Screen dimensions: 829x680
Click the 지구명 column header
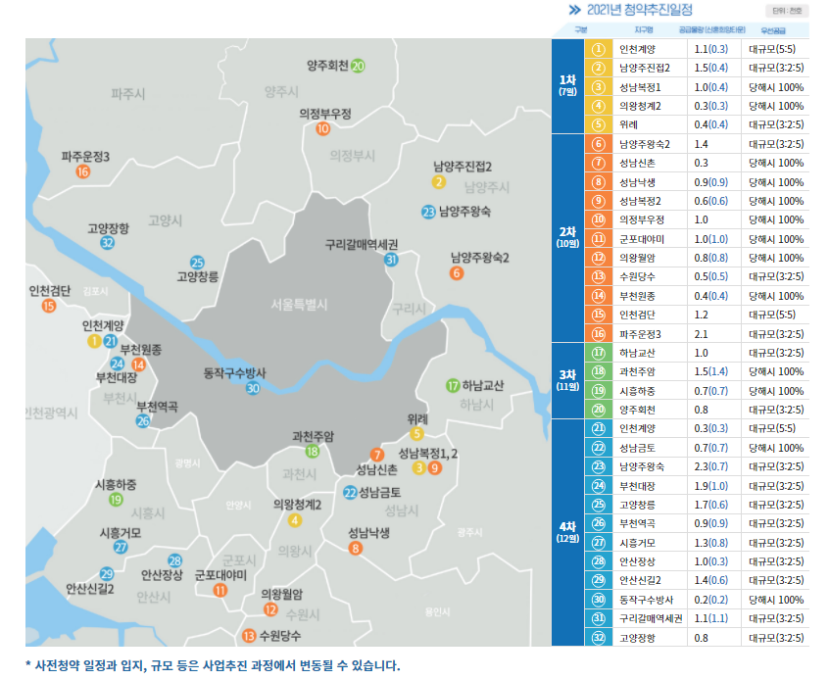click(x=644, y=29)
